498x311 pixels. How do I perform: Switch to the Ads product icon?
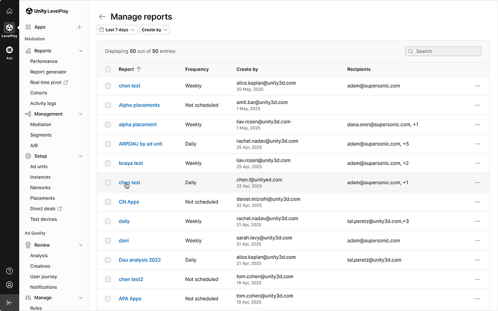click(10, 50)
